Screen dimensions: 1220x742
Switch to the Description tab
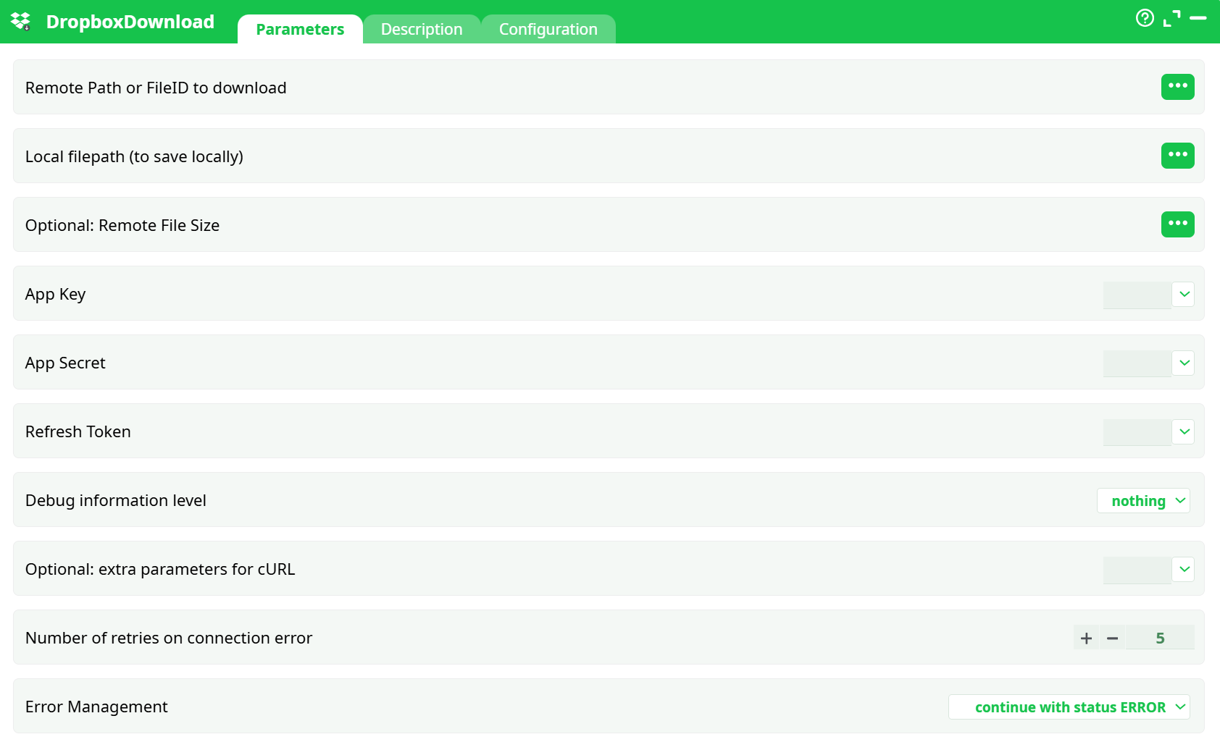coord(422,29)
